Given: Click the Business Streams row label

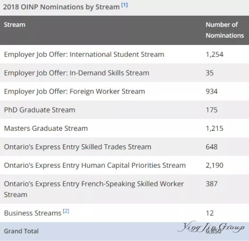Looking at the screenshot, I should pos(32,213).
